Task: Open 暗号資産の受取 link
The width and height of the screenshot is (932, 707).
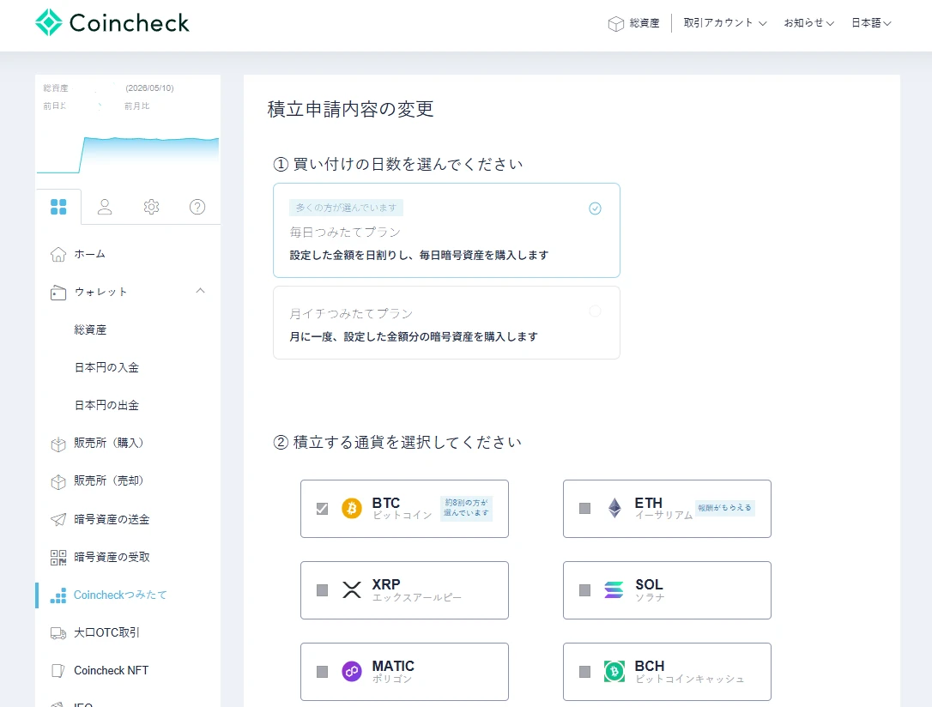Action: click(112, 558)
